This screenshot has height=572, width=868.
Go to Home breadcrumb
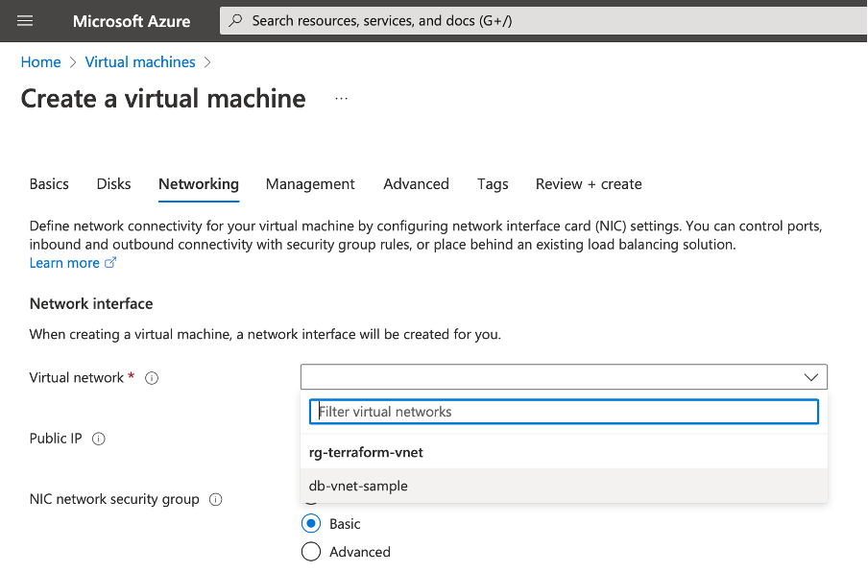point(41,62)
